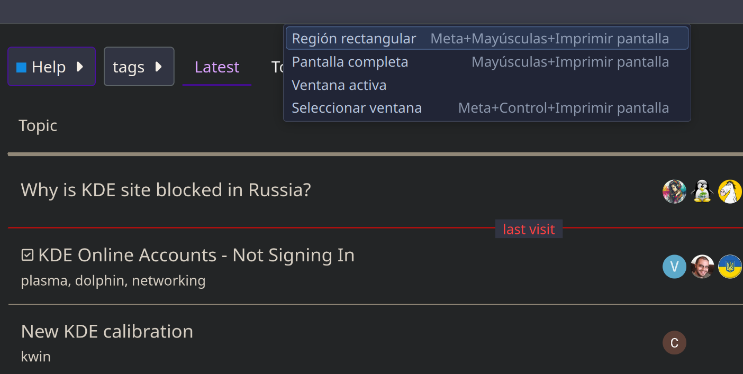Open the tags filter dropdown
The height and width of the screenshot is (374, 743).
click(x=139, y=67)
